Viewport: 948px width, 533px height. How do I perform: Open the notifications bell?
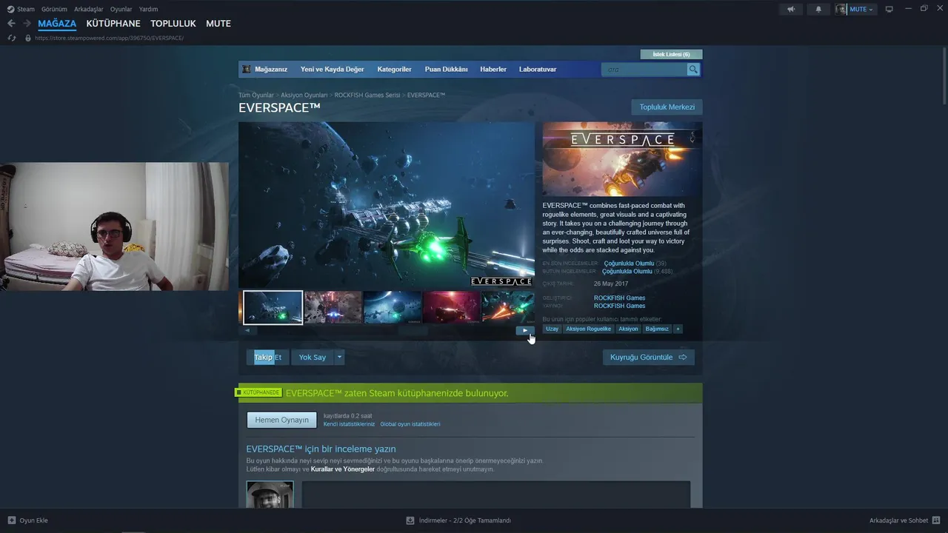point(818,9)
